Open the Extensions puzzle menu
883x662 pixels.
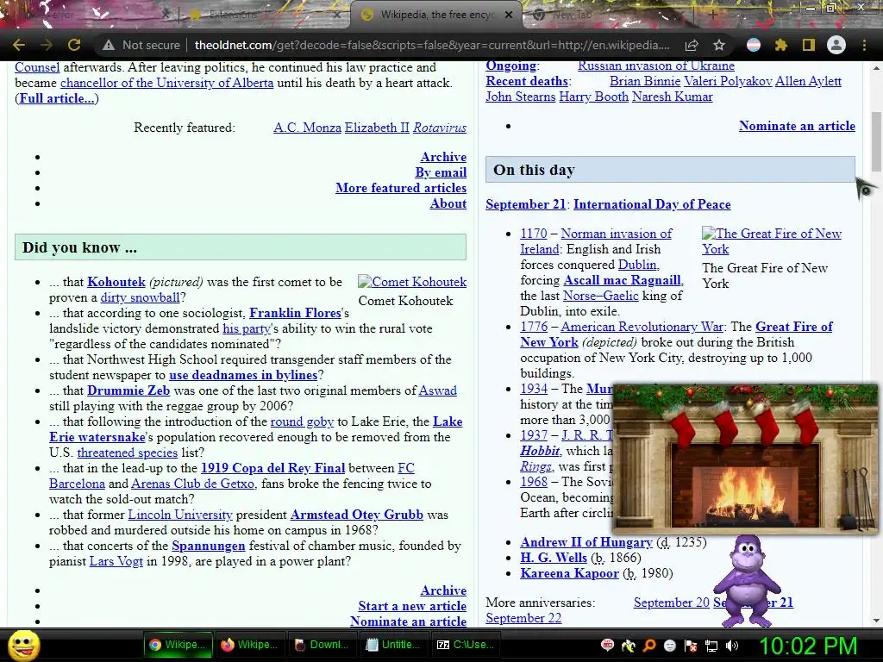[x=780, y=45]
